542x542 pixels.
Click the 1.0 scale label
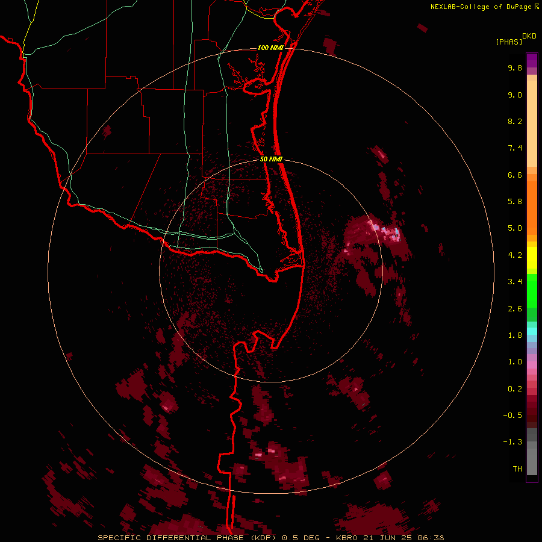point(515,362)
